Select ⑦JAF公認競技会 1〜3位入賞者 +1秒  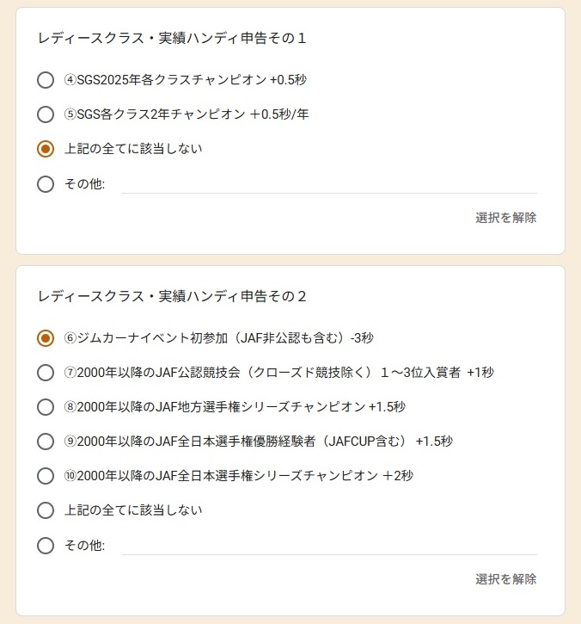[46, 373]
